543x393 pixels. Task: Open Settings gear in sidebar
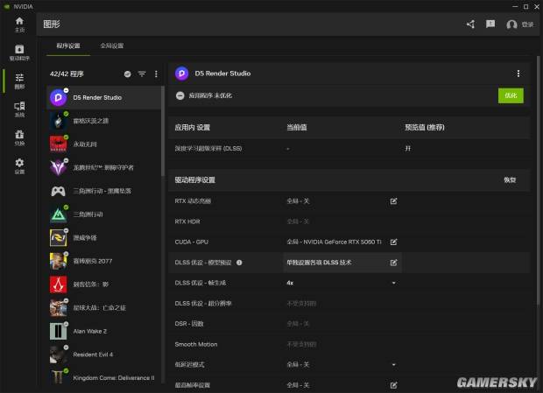pos(19,166)
